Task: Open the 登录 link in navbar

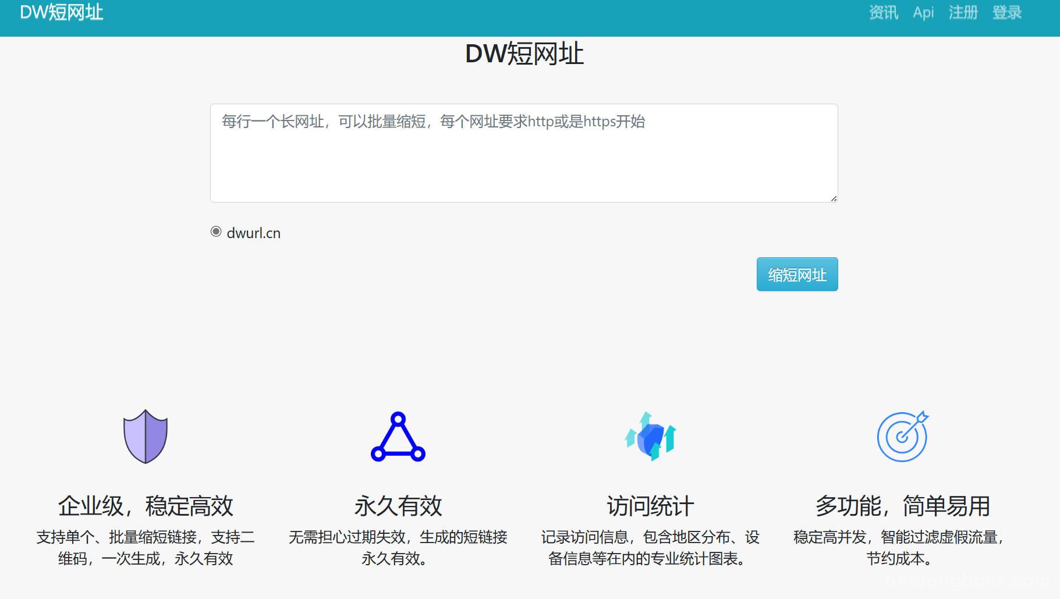Action: [1007, 12]
